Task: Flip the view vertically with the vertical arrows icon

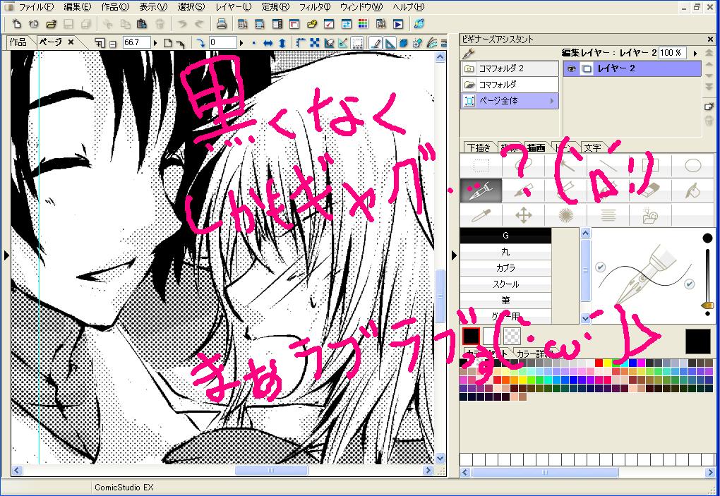Action: point(282,43)
